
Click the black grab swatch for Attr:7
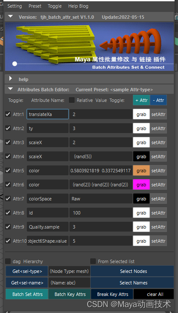click(x=141, y=199)
